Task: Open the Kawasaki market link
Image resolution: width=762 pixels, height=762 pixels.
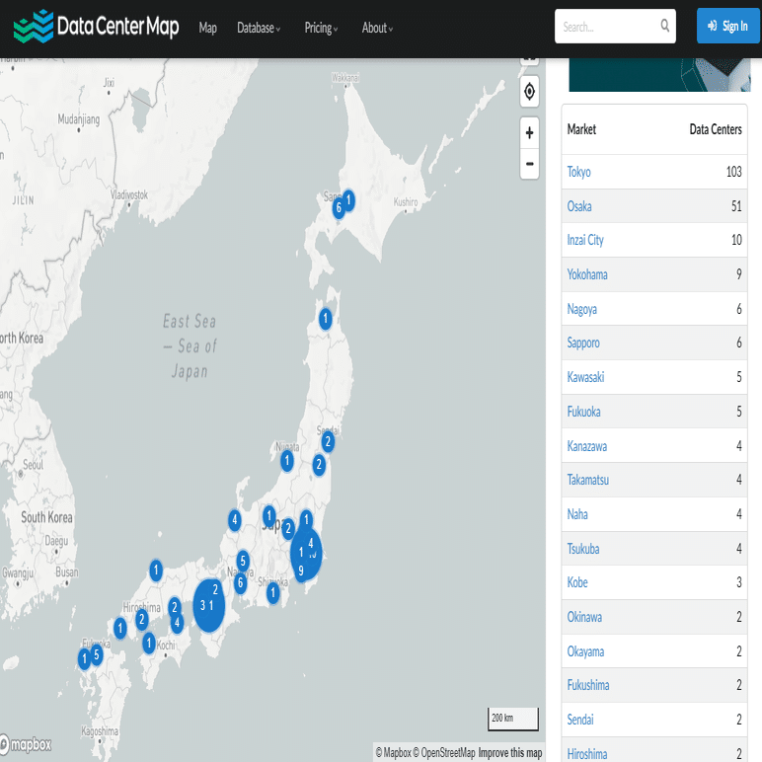Action: (x=585, y=377)
